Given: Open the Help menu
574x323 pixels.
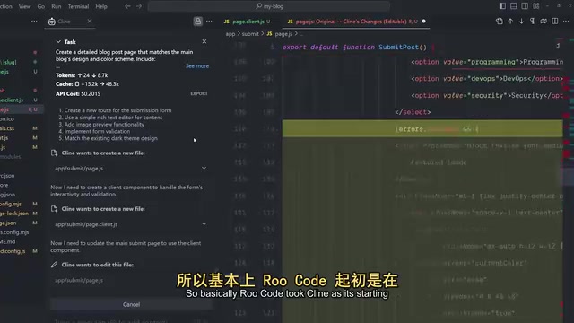Looking at the screenshot, I should 101,6.
